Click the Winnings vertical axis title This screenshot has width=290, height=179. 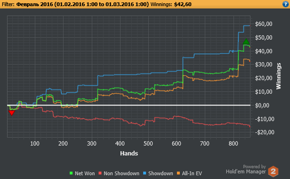(x=278, y=76)
